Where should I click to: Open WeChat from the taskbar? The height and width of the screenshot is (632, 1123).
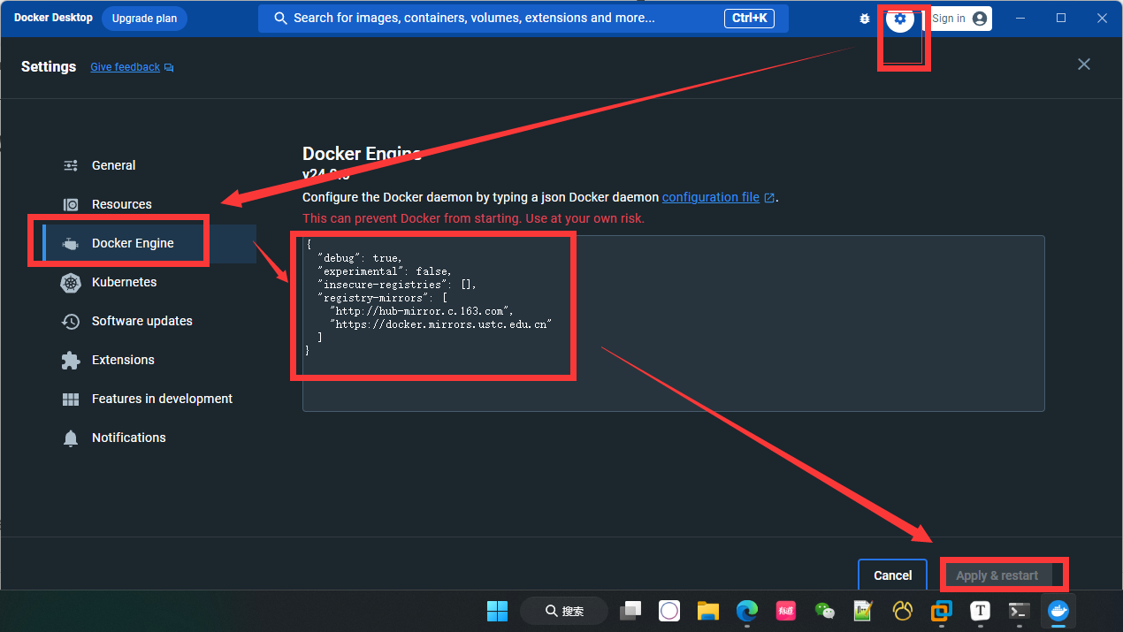825,611
